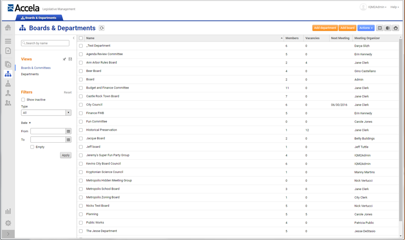405x240 pixels.
Task: Open the Kryptonian Science Council entry
Action: (x=105, y=172)
